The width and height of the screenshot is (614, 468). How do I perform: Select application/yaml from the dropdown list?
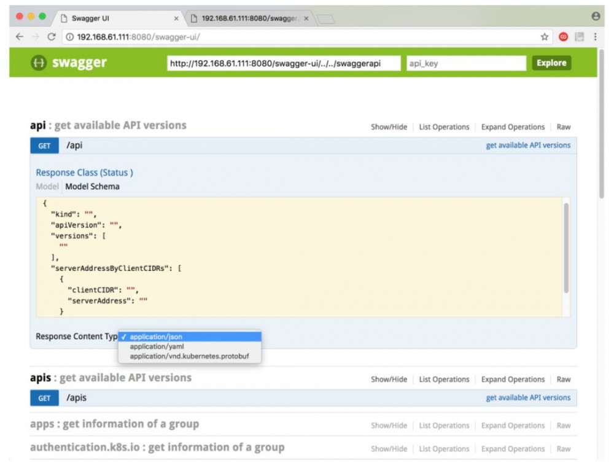tap(157, 346)
